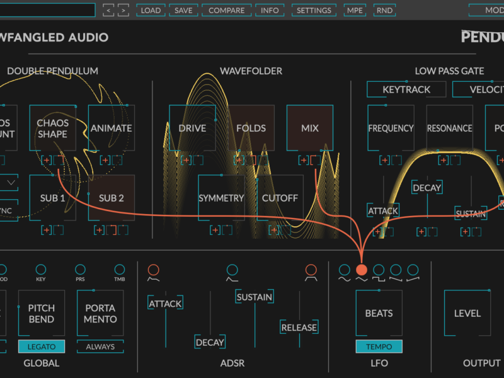
Task: Select the KEY modulation source circle
Action: (41, 270)
